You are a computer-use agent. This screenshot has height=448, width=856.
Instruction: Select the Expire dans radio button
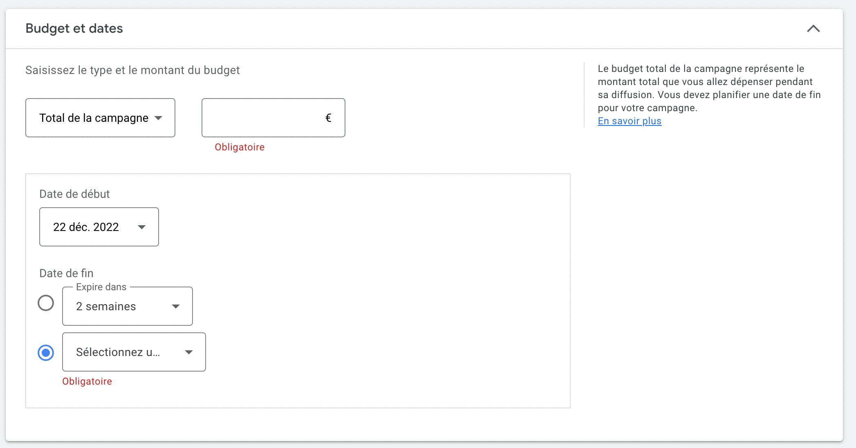click(46, 303)
